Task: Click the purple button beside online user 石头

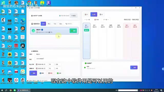Action: coord(134,67)
